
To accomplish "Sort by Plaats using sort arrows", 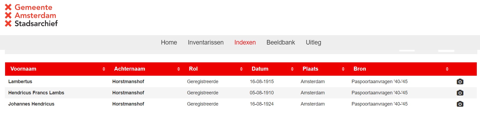I will (x=343, y=69).
